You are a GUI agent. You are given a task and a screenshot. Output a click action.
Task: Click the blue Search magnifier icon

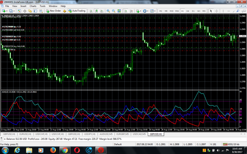click(238, 11)
